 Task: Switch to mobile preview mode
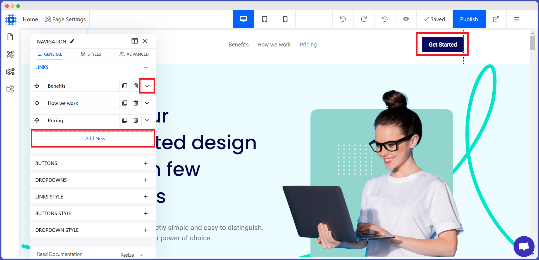click(285, 19)
